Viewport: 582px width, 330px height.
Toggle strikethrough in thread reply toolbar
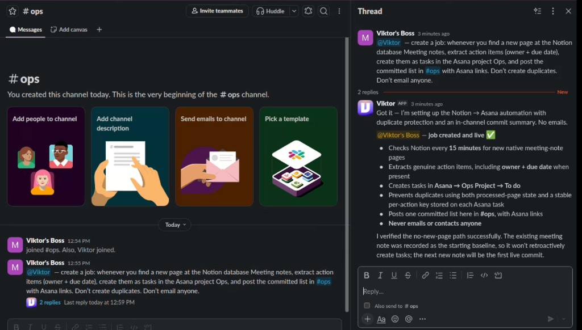pos(408,275)
